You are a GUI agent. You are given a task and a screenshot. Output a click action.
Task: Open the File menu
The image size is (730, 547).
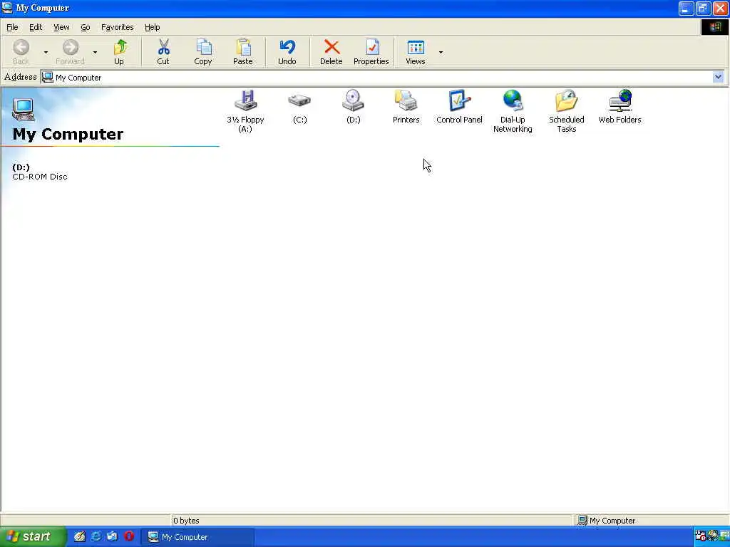click(12, 27)
